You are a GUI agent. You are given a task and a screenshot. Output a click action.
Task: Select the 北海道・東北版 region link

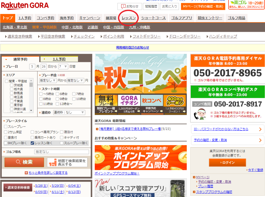coord(15,27)
